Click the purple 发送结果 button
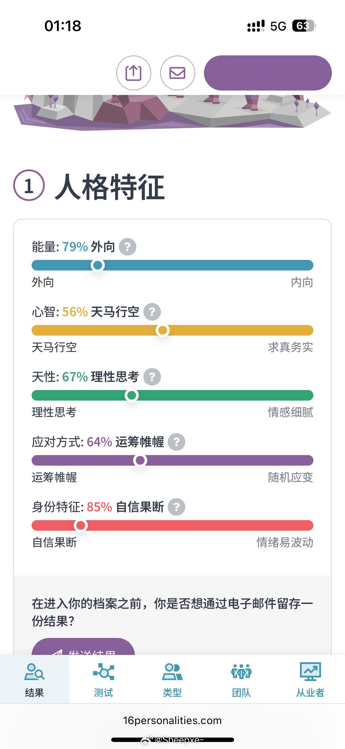Image resolution: width=345 pixels, height=749 pixels. point(83,647)
